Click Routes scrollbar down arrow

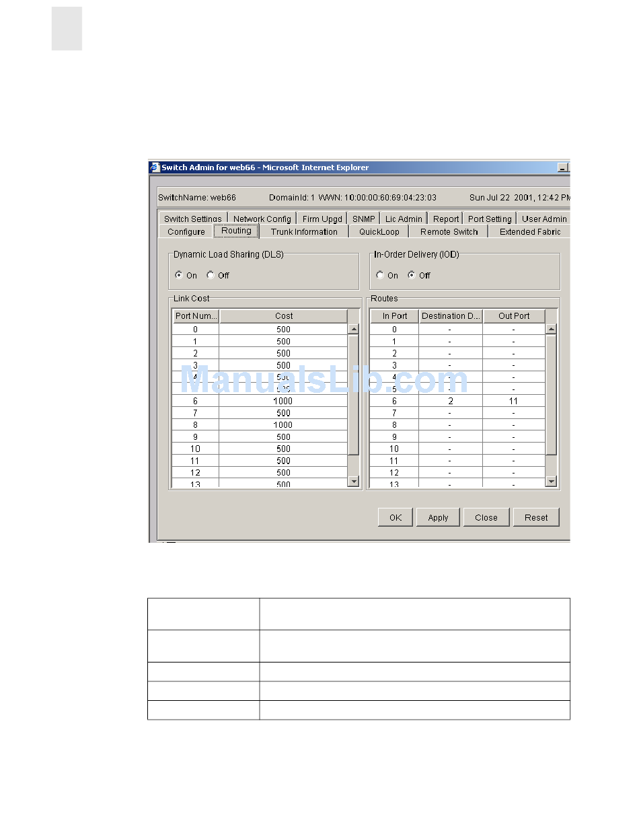(551, 481)
